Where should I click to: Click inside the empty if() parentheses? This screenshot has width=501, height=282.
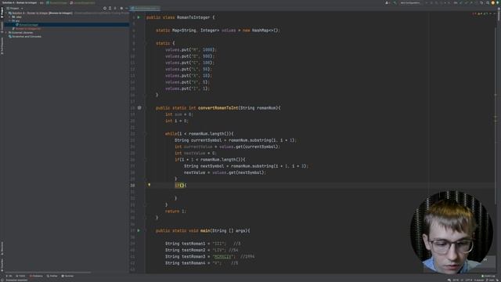[182, 186]
